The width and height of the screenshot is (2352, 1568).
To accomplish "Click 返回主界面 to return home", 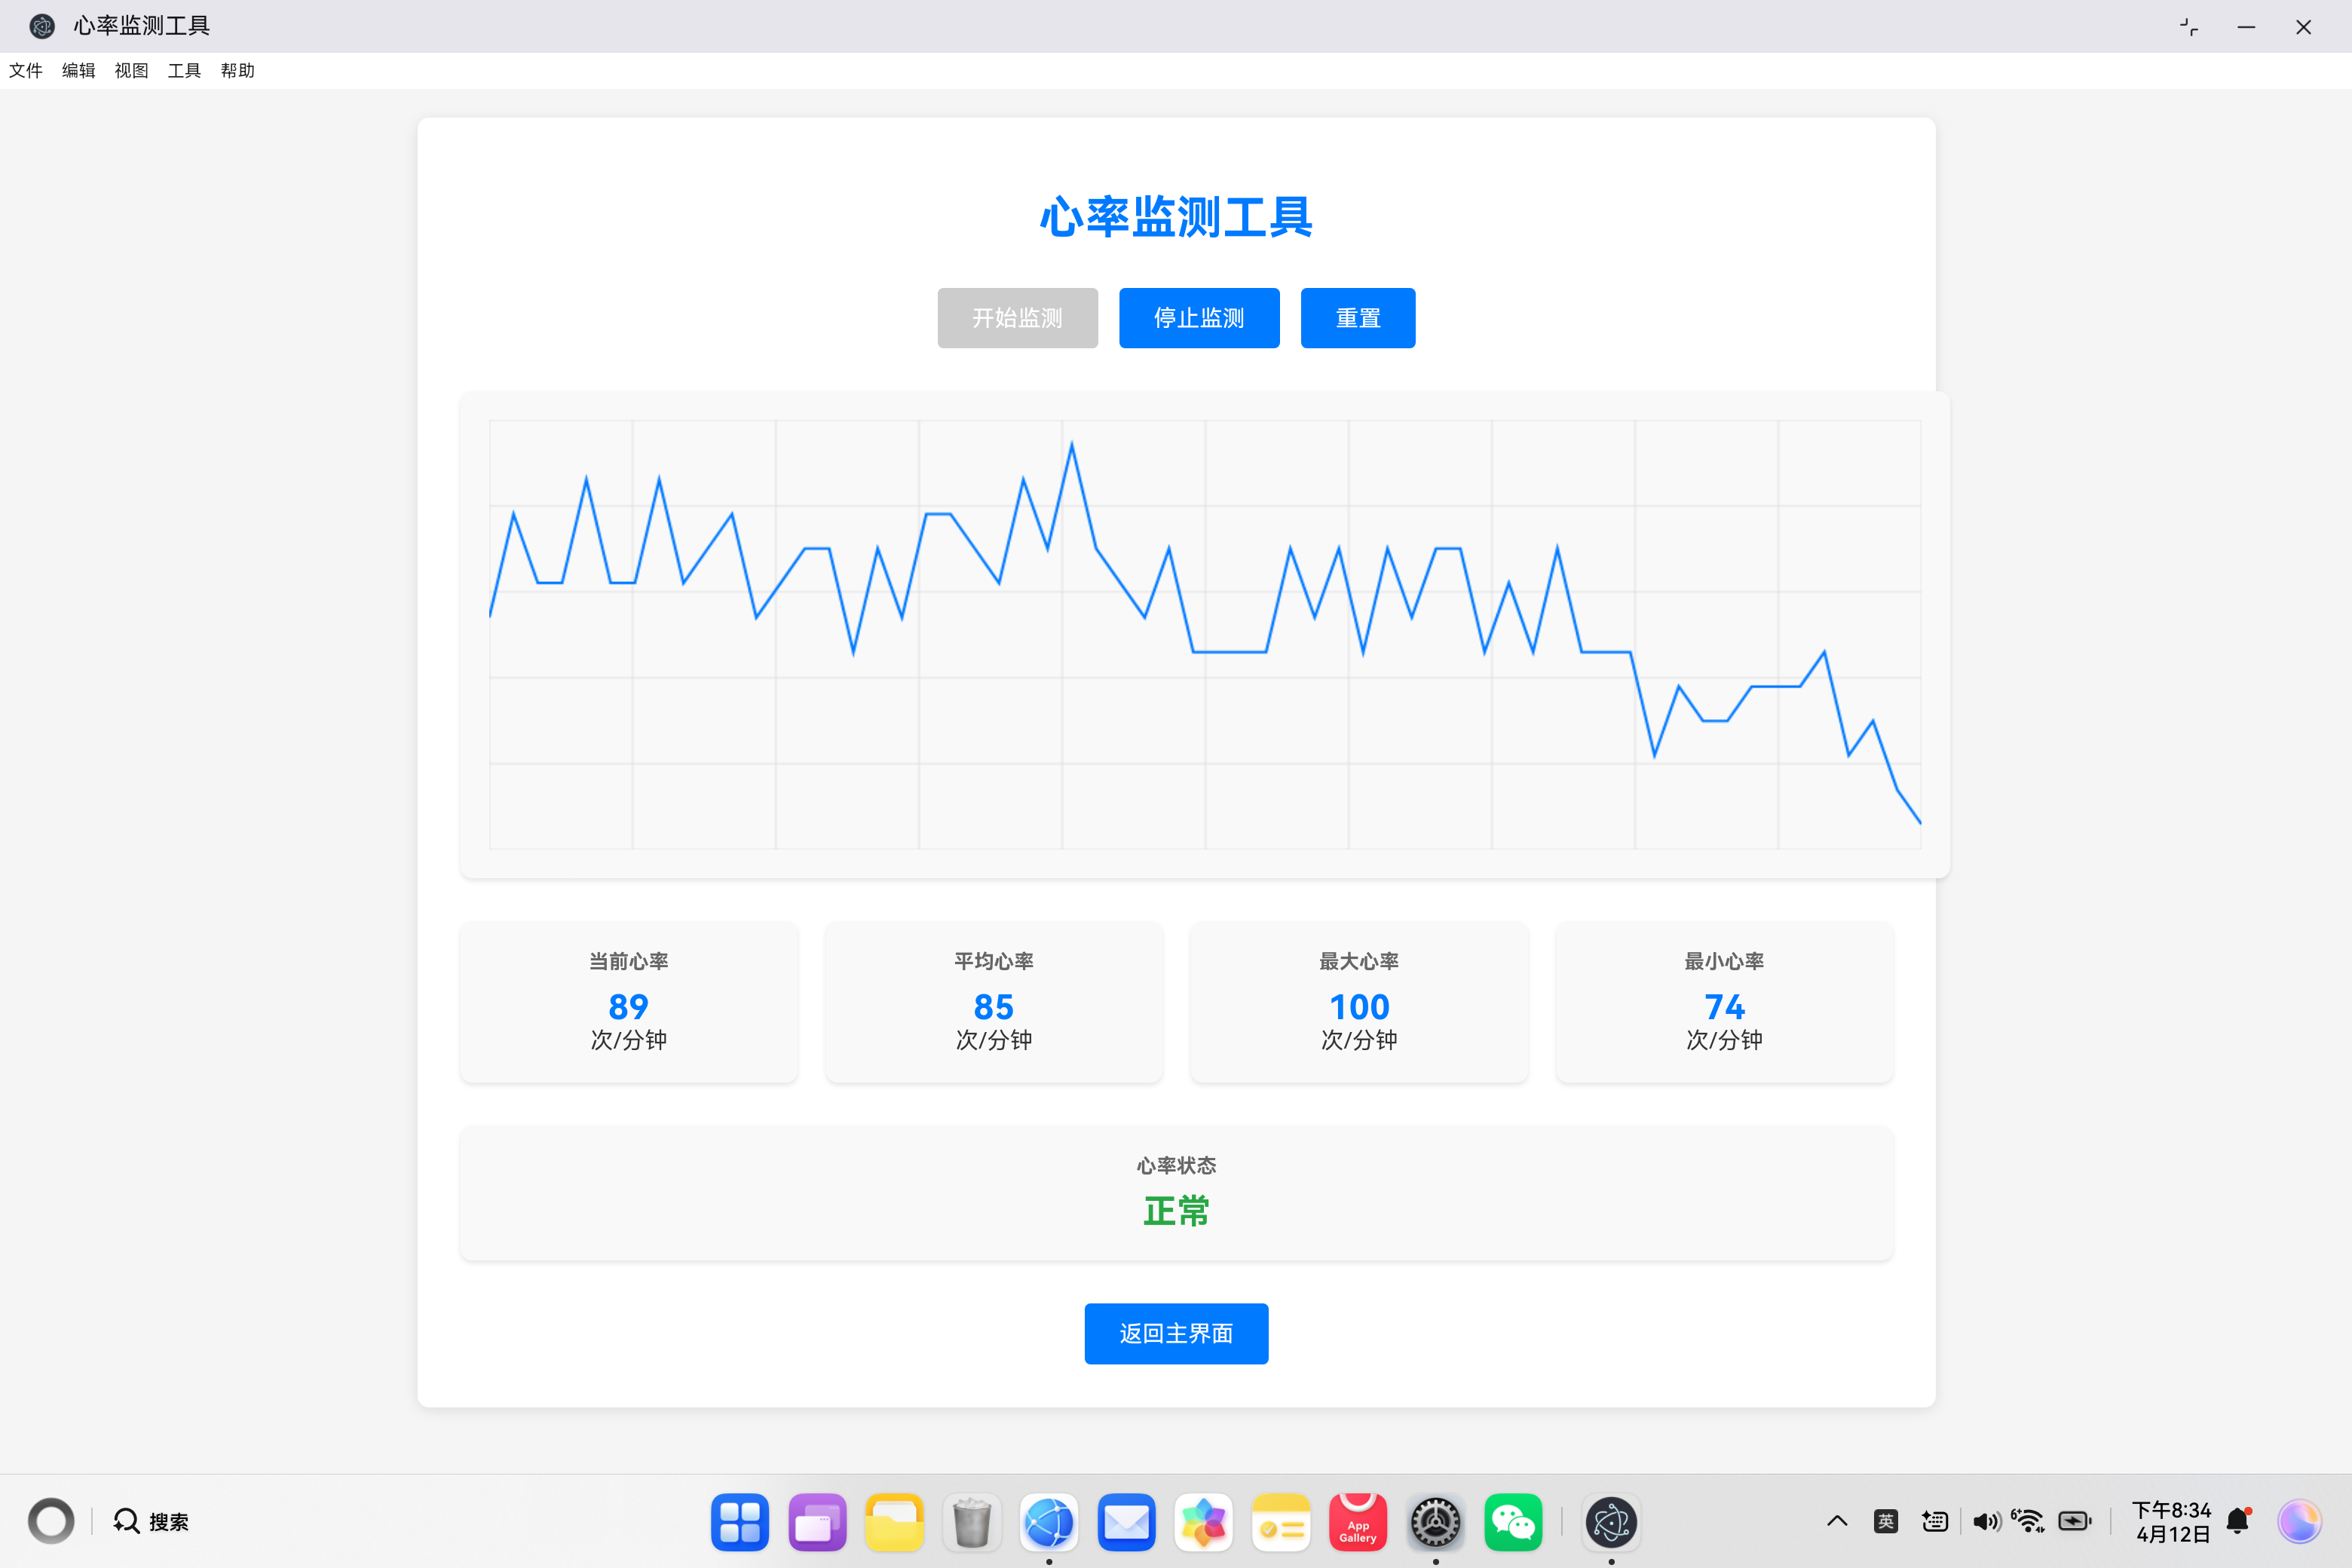I will [x=1176, y=1333].
